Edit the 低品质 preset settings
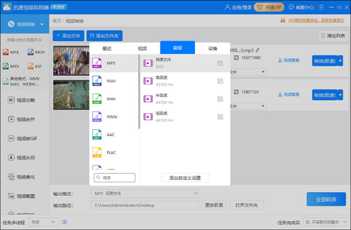The width and height of the screenshot is (351, 230). click(x=220, y=117)
